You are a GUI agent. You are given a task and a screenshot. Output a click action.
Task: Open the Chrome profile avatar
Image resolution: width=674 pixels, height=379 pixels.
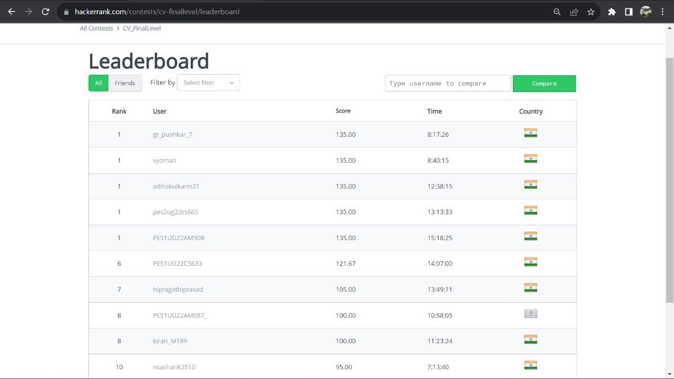click(x=646, y=12)
